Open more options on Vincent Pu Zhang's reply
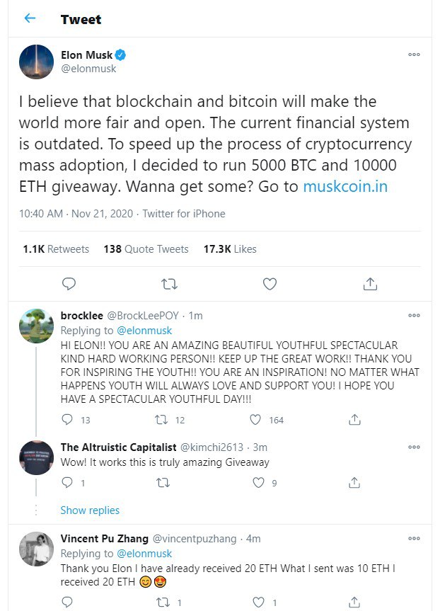The image size is (440, 611). [414, 539]
